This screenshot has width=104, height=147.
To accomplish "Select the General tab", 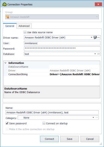I will point(10,26).
